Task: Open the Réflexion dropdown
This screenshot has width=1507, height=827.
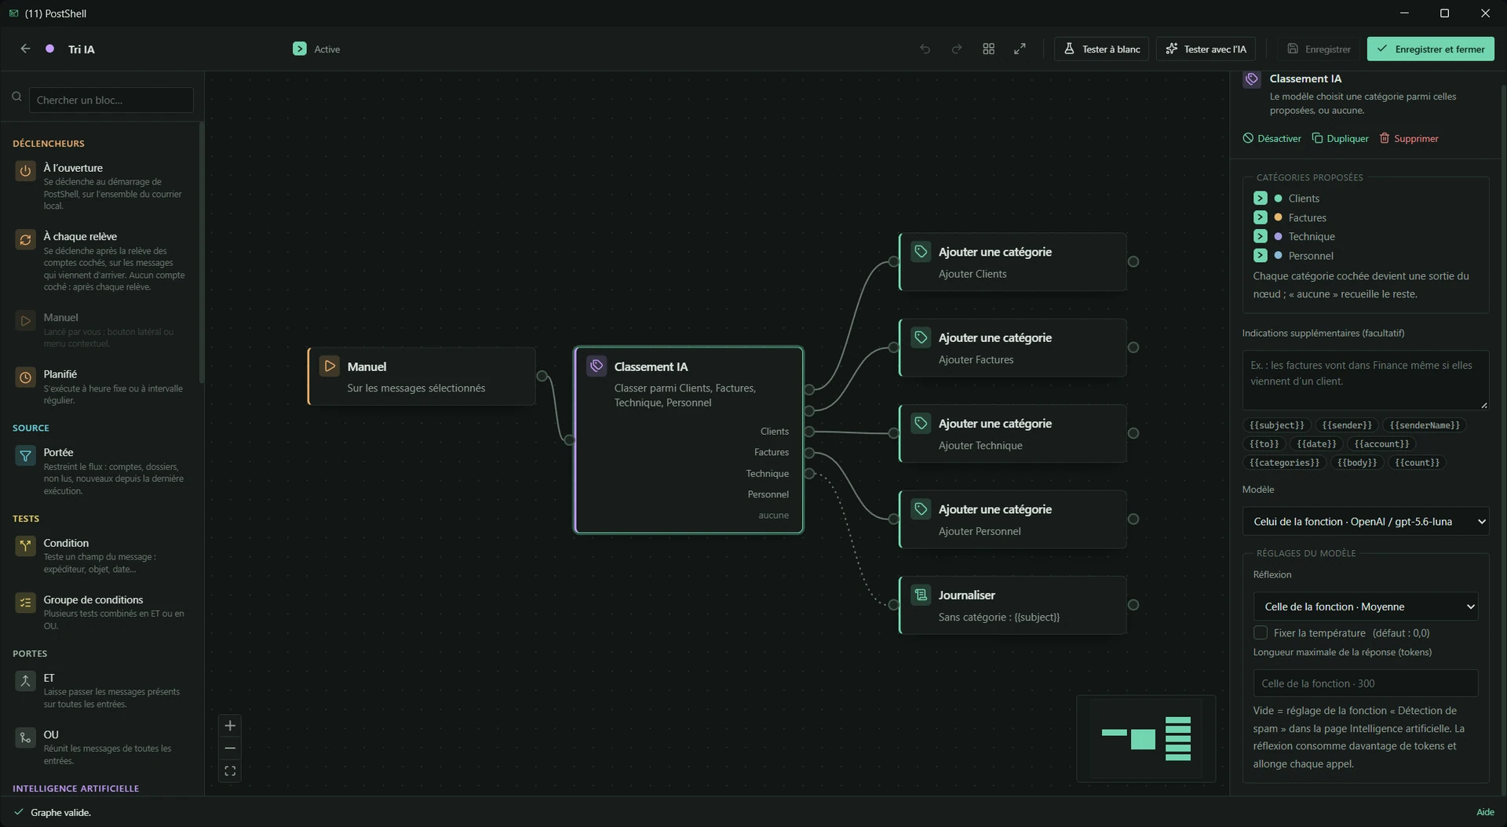Action: click(x=1365, y=607)
